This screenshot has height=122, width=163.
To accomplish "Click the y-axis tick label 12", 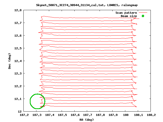I will (x=20, y=112).
